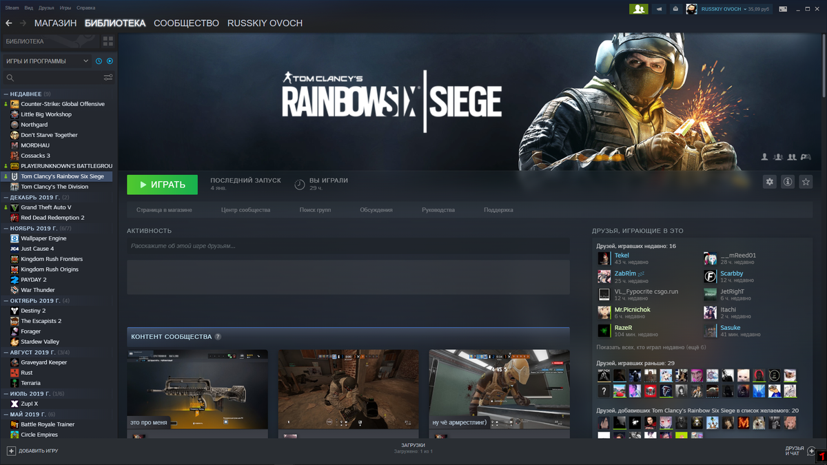Select MORDHAU in the library list
827x465 pixels.
pyautogui.click(x=35, y=145)
